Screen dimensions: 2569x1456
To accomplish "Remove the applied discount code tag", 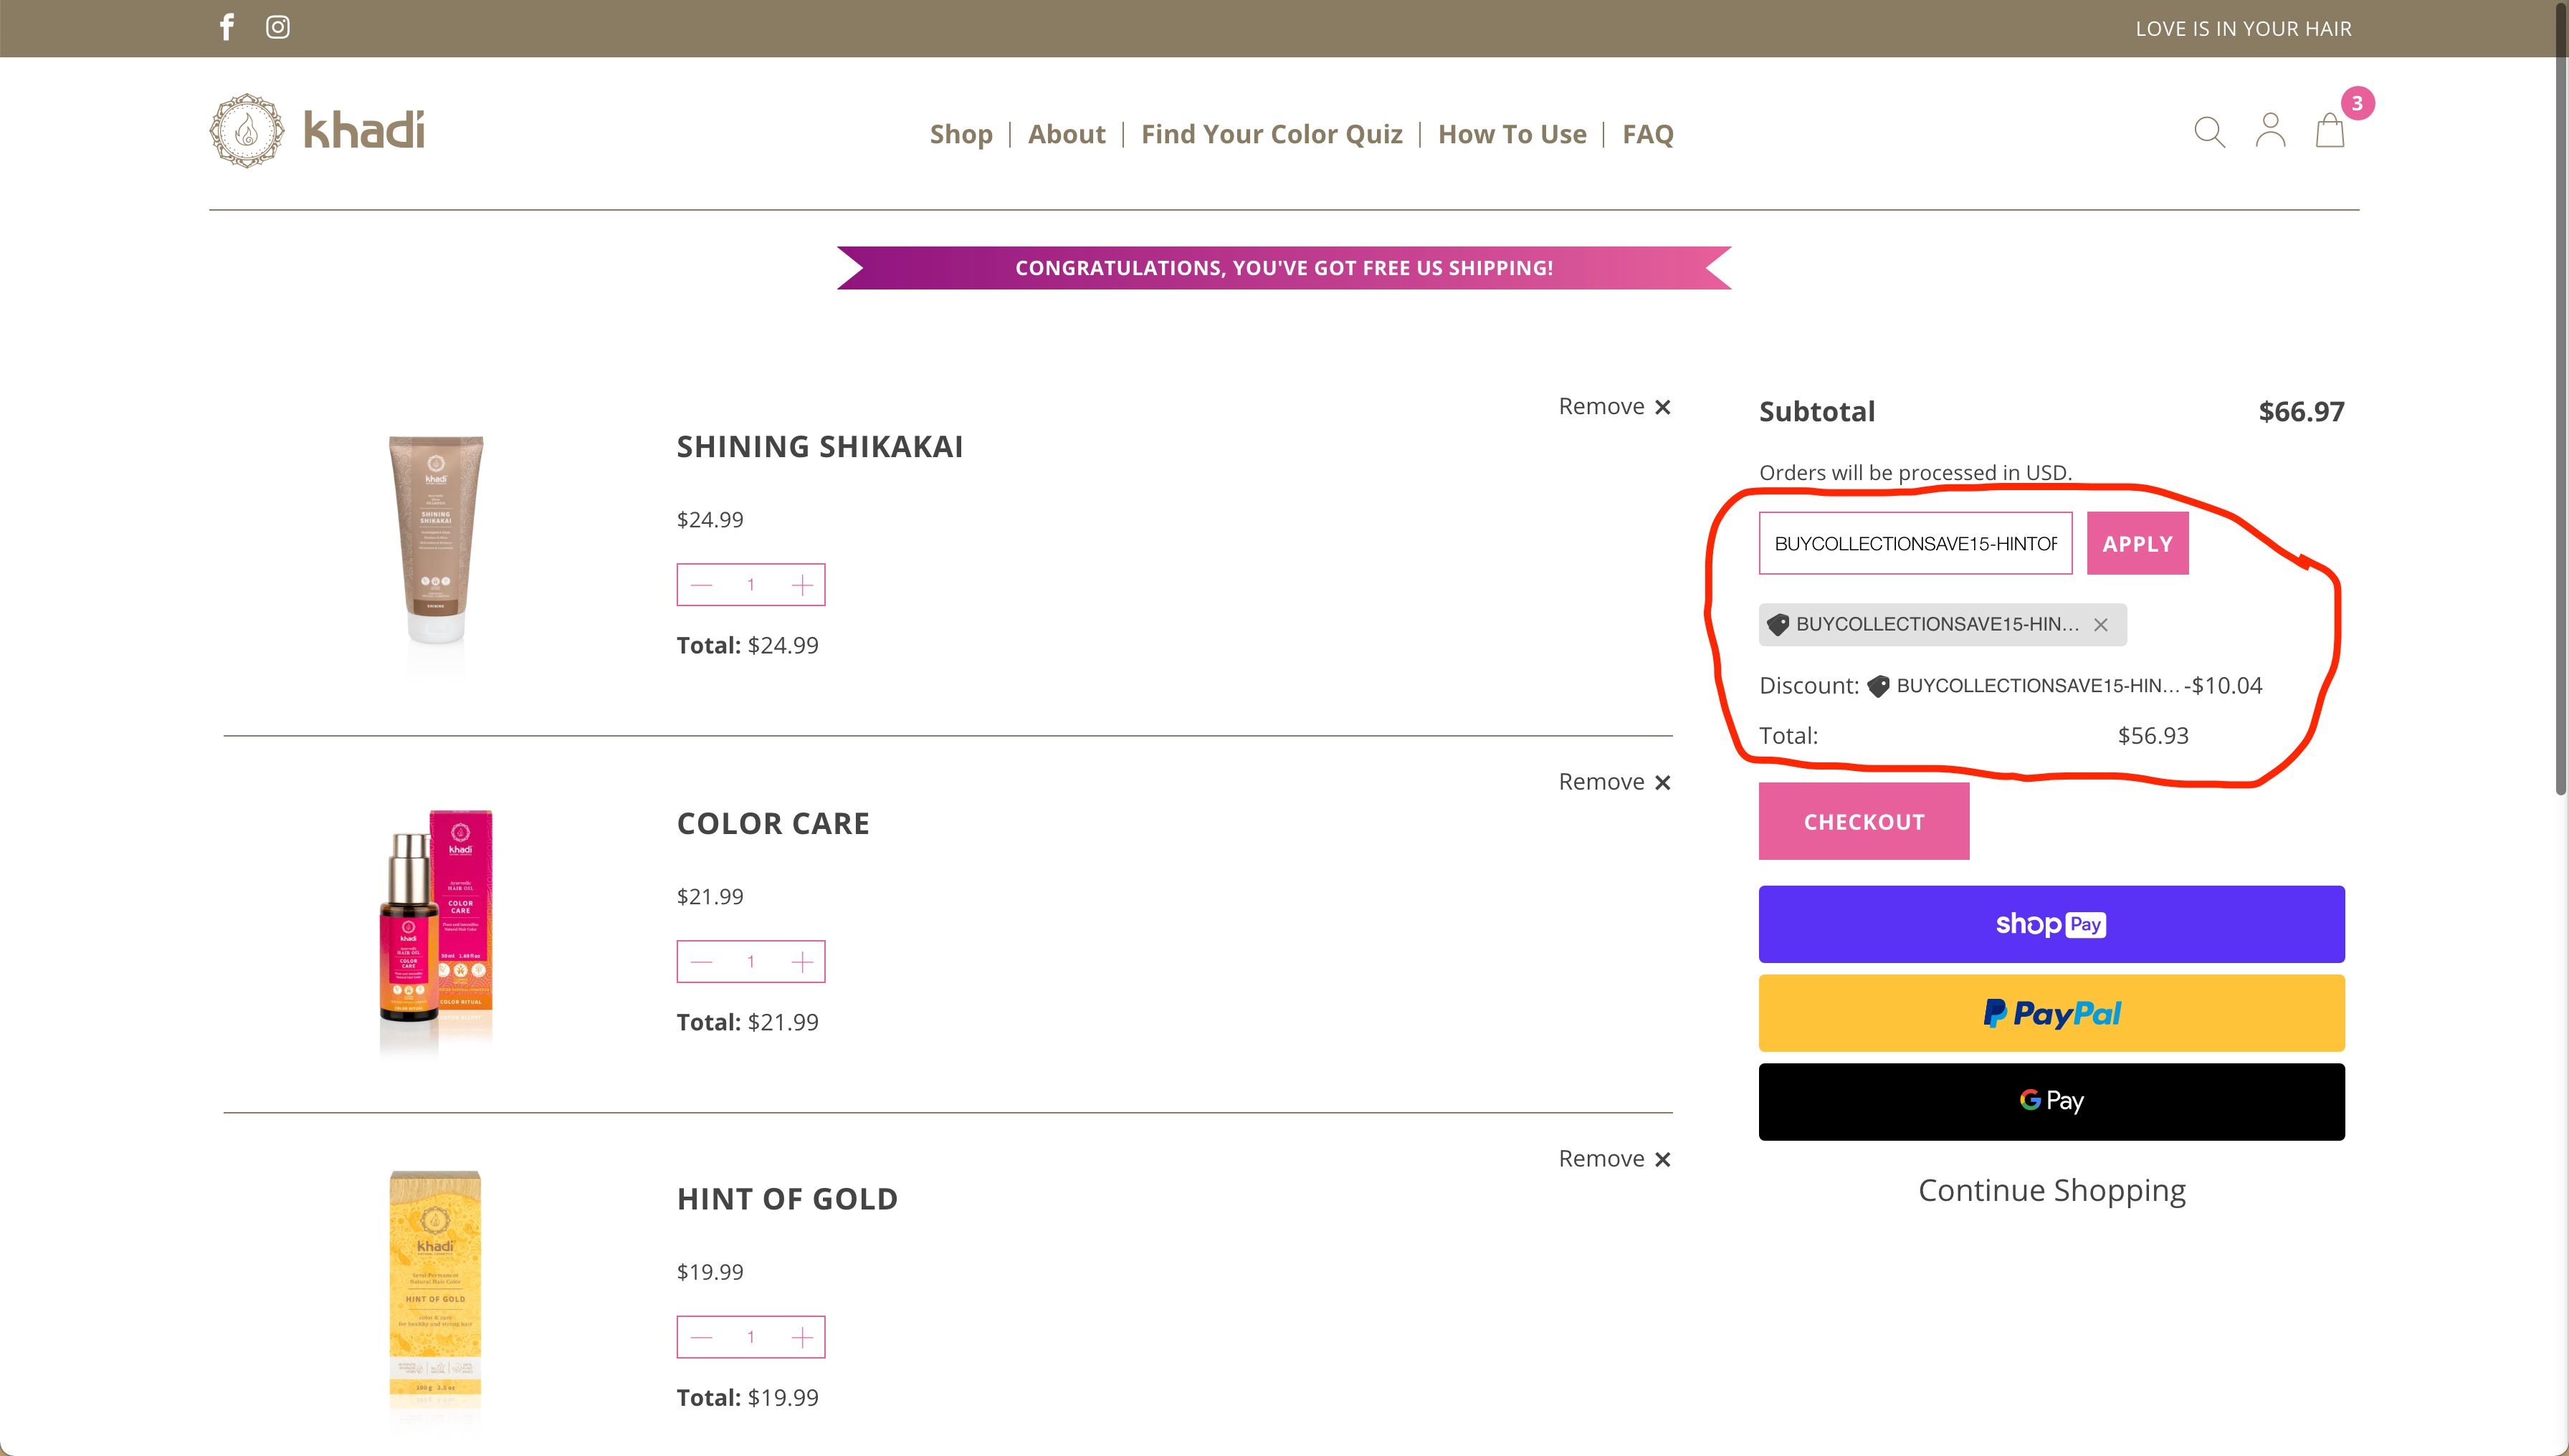I will pyautogui.click(x=2101, y=625).
